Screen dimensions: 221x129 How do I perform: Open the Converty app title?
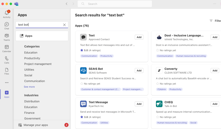click(x=171, y=69)
